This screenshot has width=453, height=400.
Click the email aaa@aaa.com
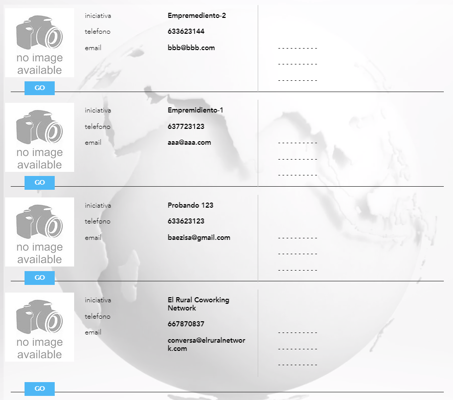[189, 143]
